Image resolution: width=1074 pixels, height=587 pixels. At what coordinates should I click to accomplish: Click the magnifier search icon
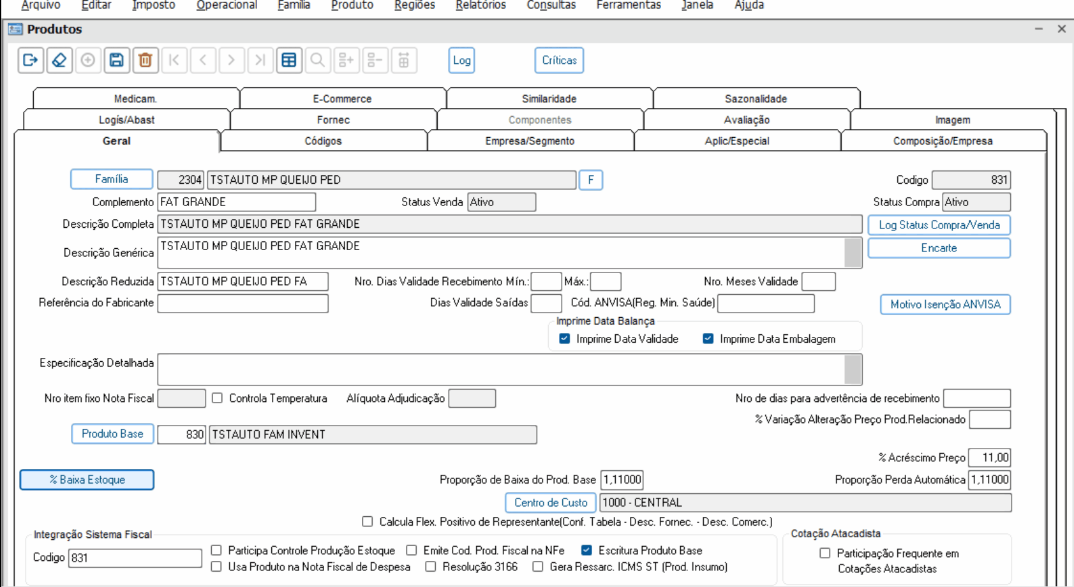coord(318,61)
